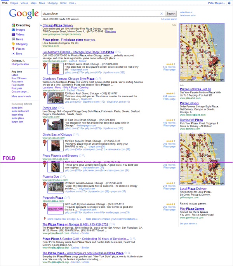Screen dimensions: 233x266
Task: Click Rate places to improve your recommendations
Action: pos(112,219)
